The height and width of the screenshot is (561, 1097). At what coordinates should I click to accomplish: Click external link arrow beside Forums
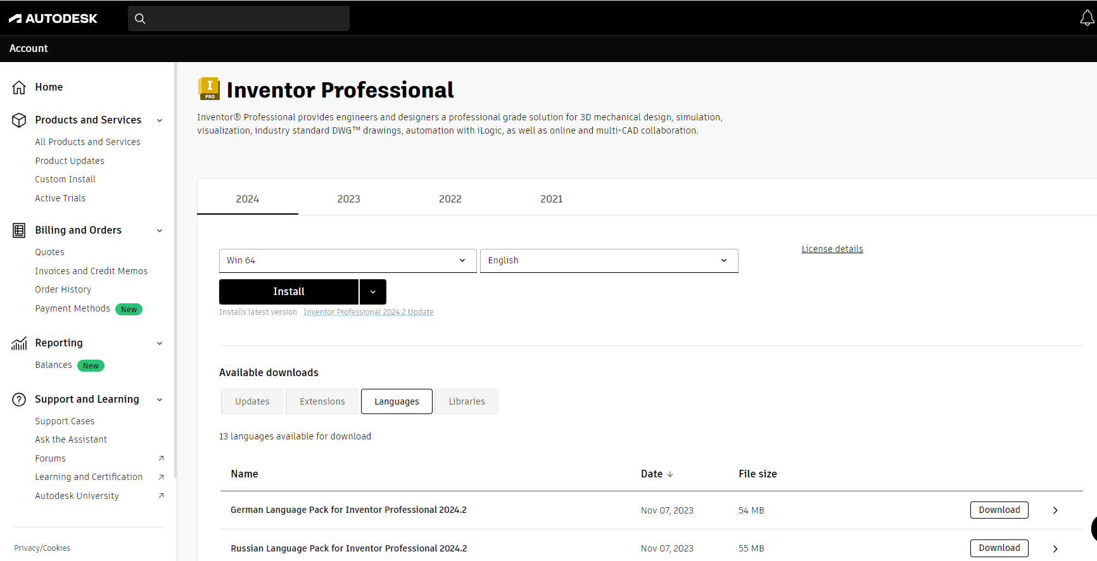[x=161, y=458]
